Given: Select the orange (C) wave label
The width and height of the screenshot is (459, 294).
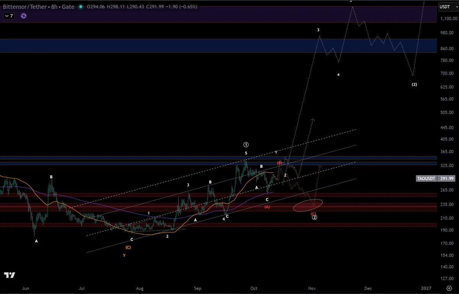Looking at the screenshot, I should tap(128, 247).
